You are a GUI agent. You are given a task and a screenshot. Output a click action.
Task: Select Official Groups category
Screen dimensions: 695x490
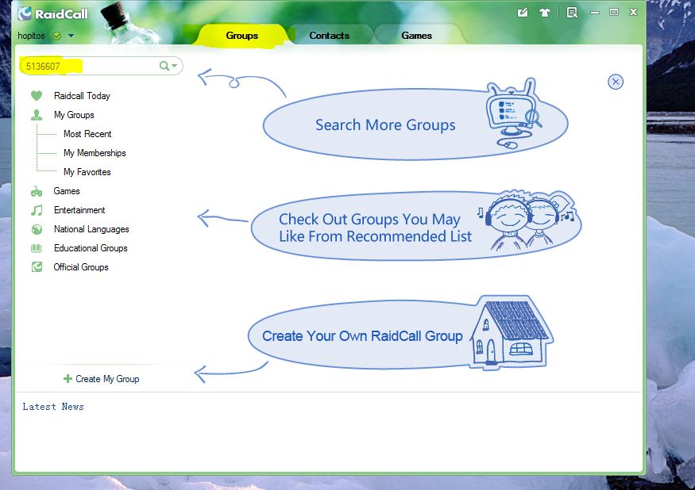click(81, 267)
